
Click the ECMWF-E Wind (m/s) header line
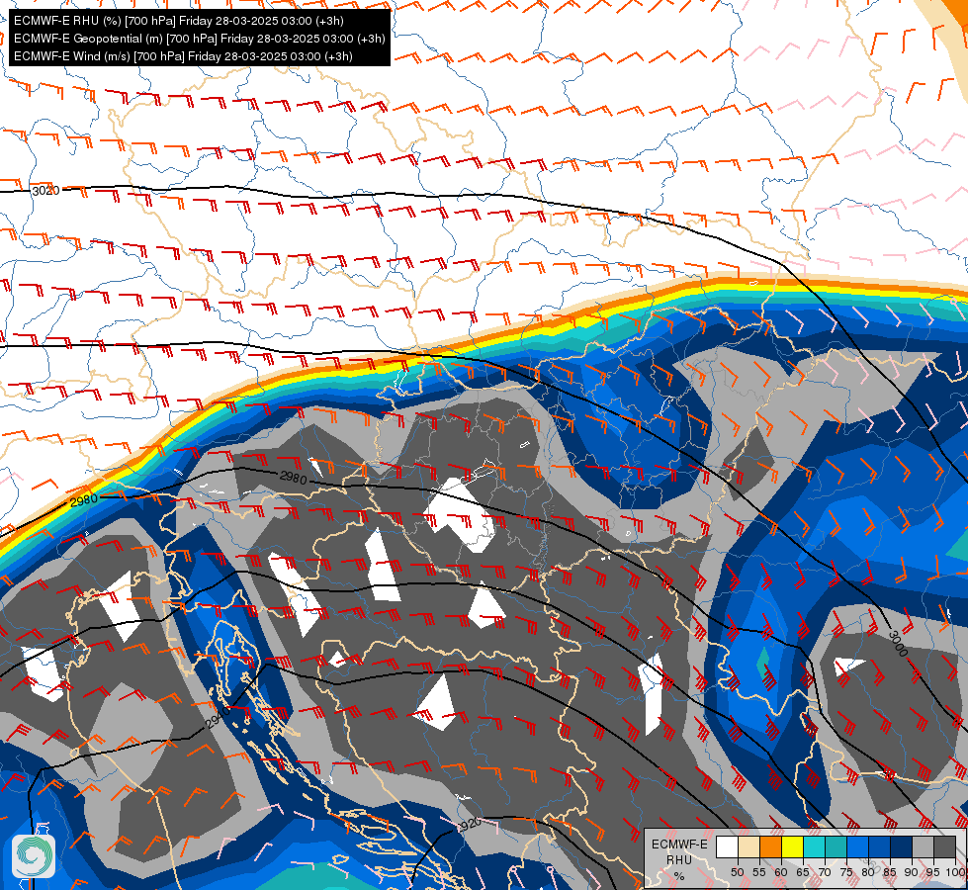tap(183, 56)
